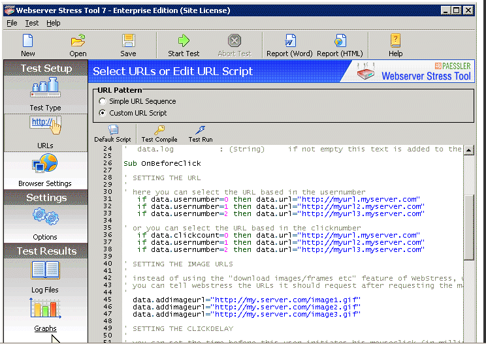Click the Graphs label link
Viewport: 486px width, 344px height.
pyautogui.click(x=45, y=328)
